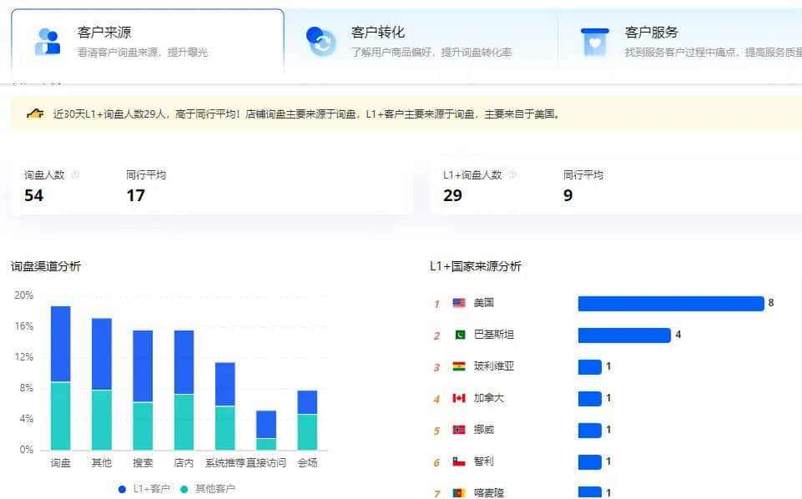Toggle 其他客户 series in chart legend

[208, 488]
